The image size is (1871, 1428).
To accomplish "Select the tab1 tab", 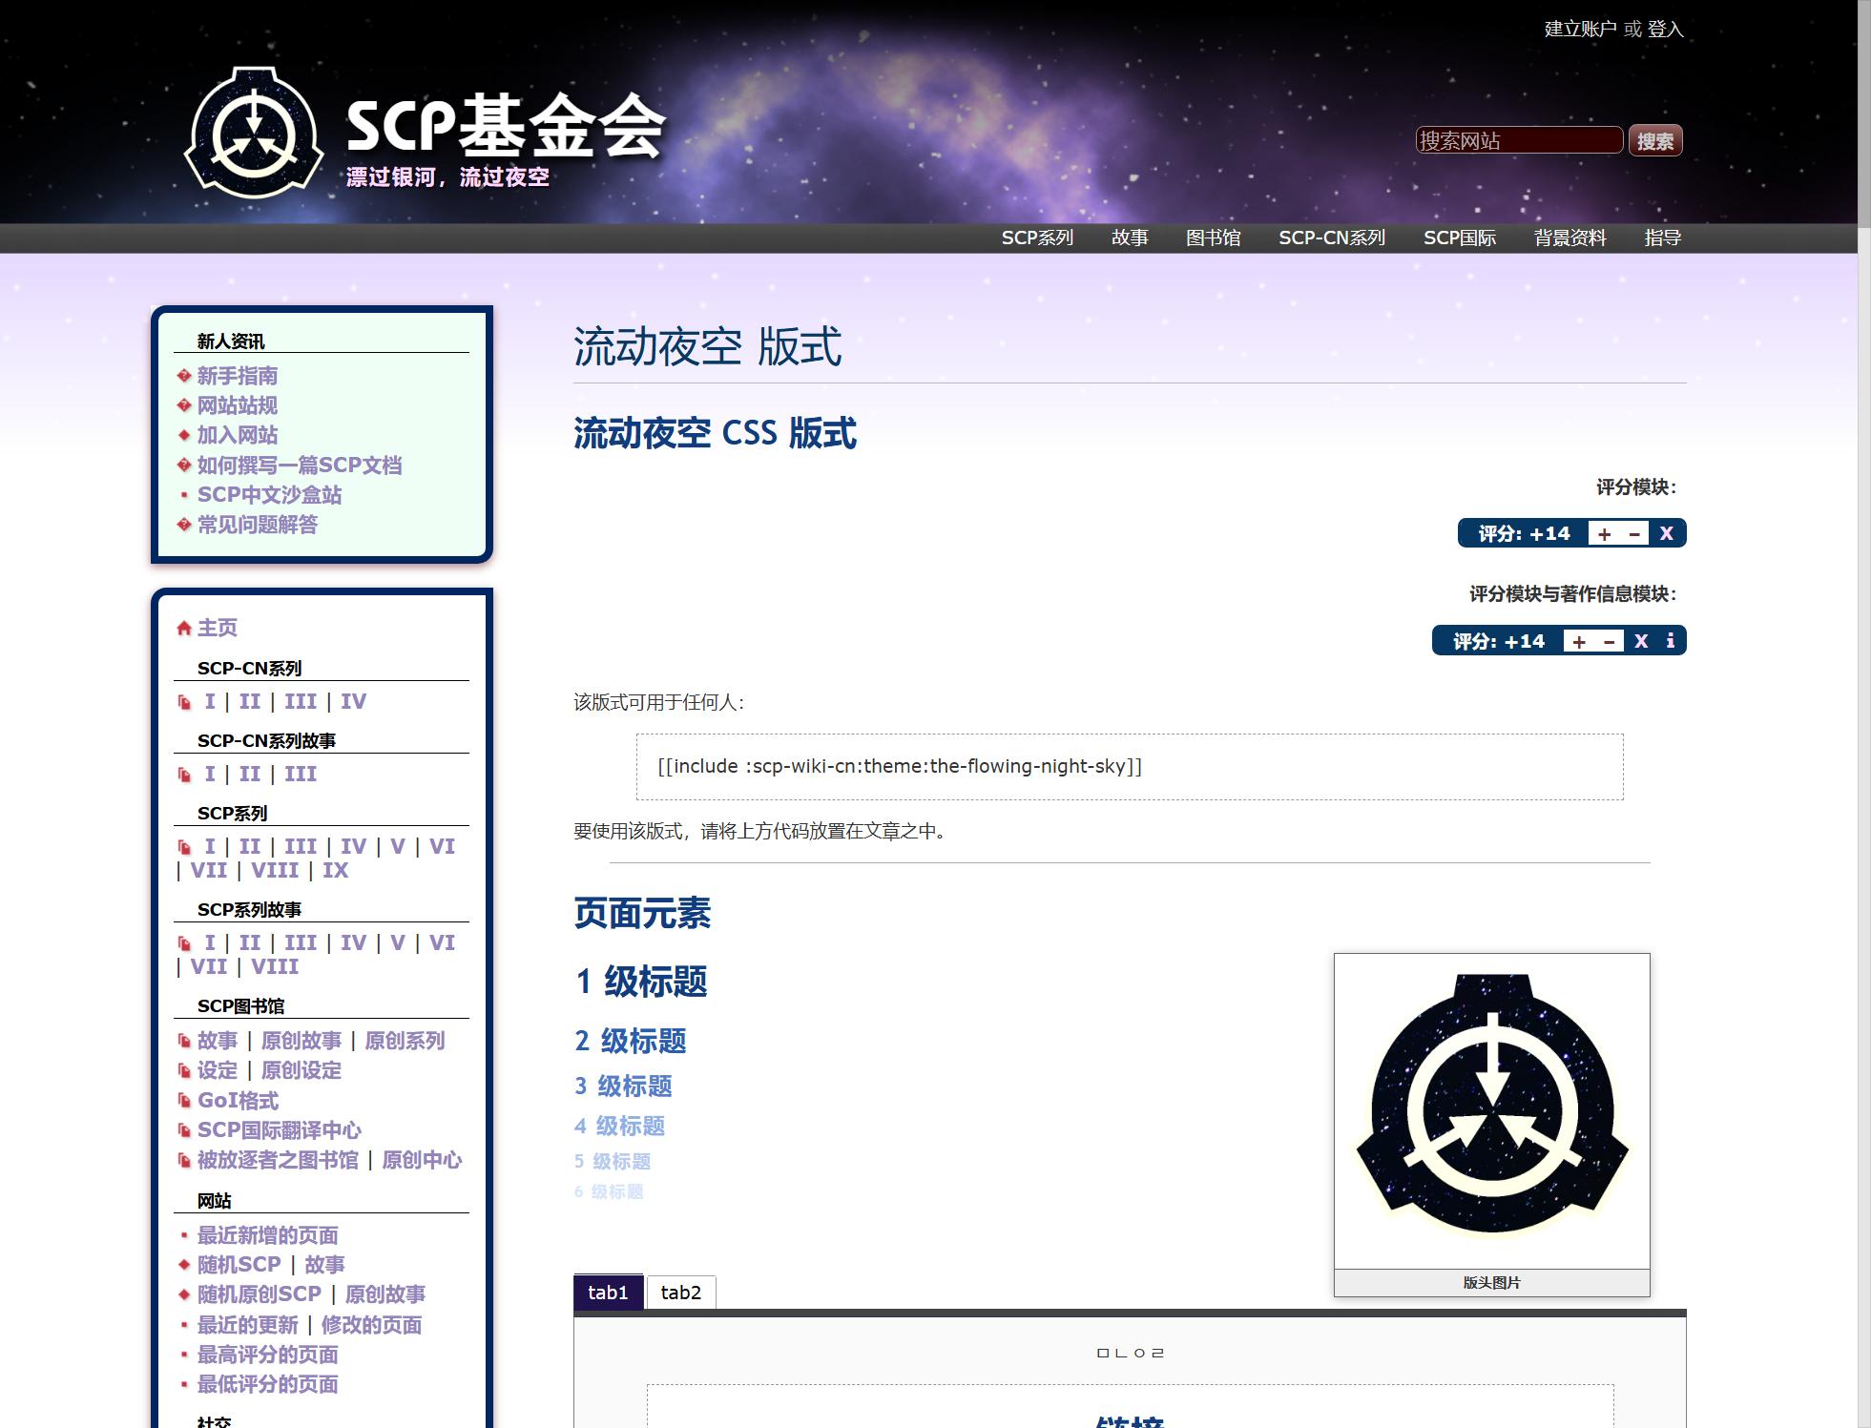I will [608, 1293].
